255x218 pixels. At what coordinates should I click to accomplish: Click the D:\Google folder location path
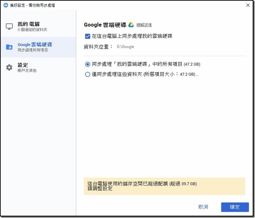point(126,47)
